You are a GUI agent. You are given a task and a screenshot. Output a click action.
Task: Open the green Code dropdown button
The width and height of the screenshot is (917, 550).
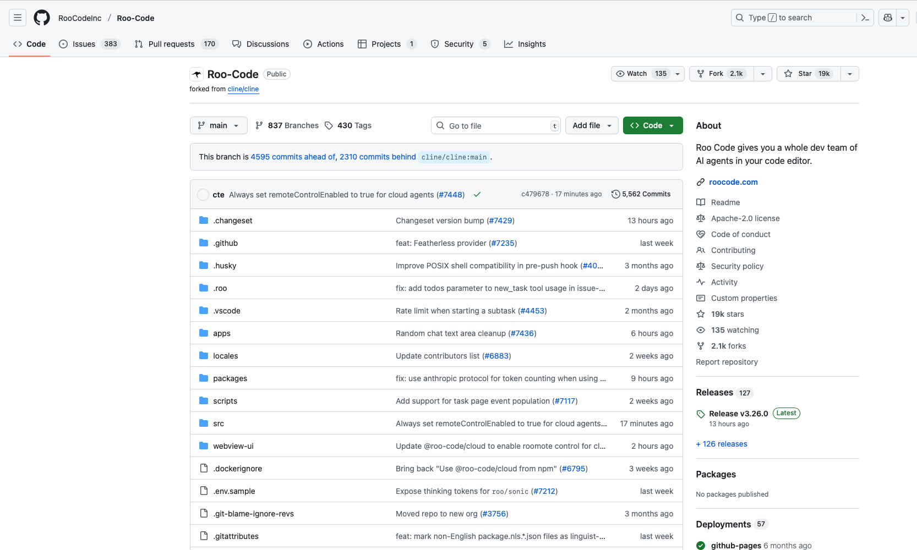(x=653, y=125)
